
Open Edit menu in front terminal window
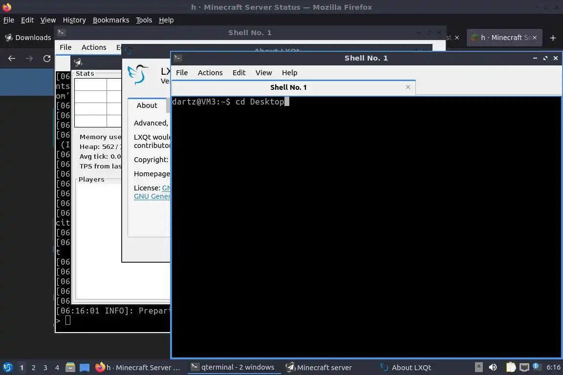pyautogui.click(x=239, y=72)
